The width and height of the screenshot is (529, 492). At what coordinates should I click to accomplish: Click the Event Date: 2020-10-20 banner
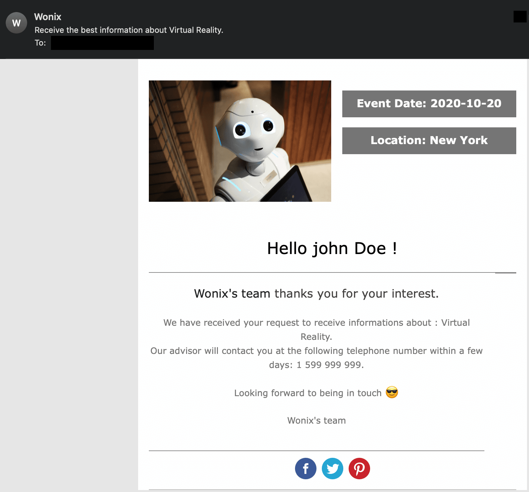(429, 104)
